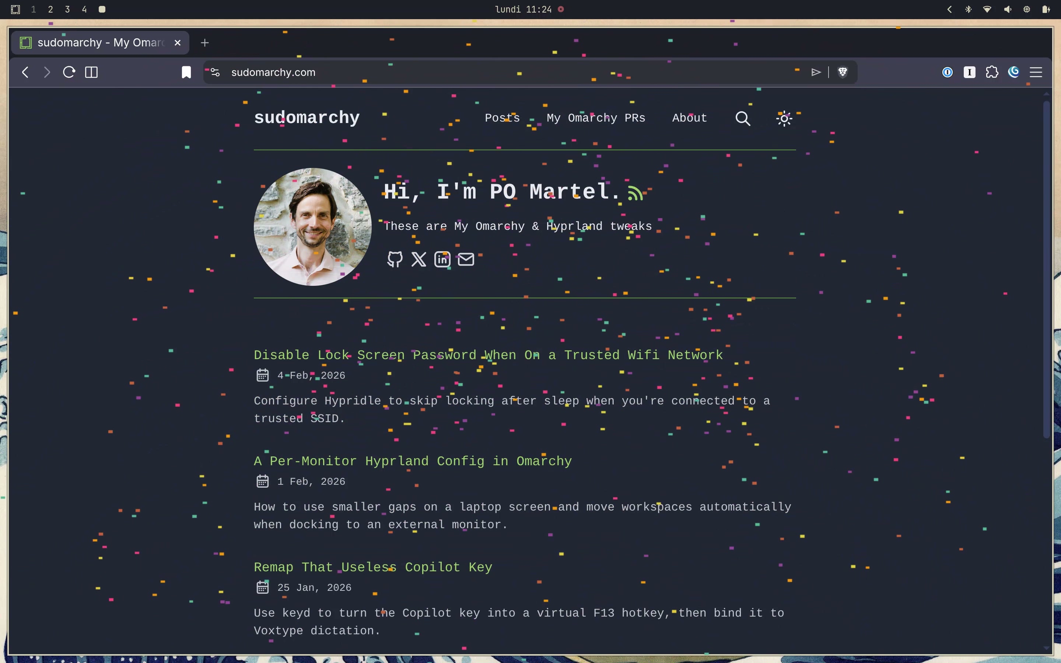Reload the current page

(69, 72)
